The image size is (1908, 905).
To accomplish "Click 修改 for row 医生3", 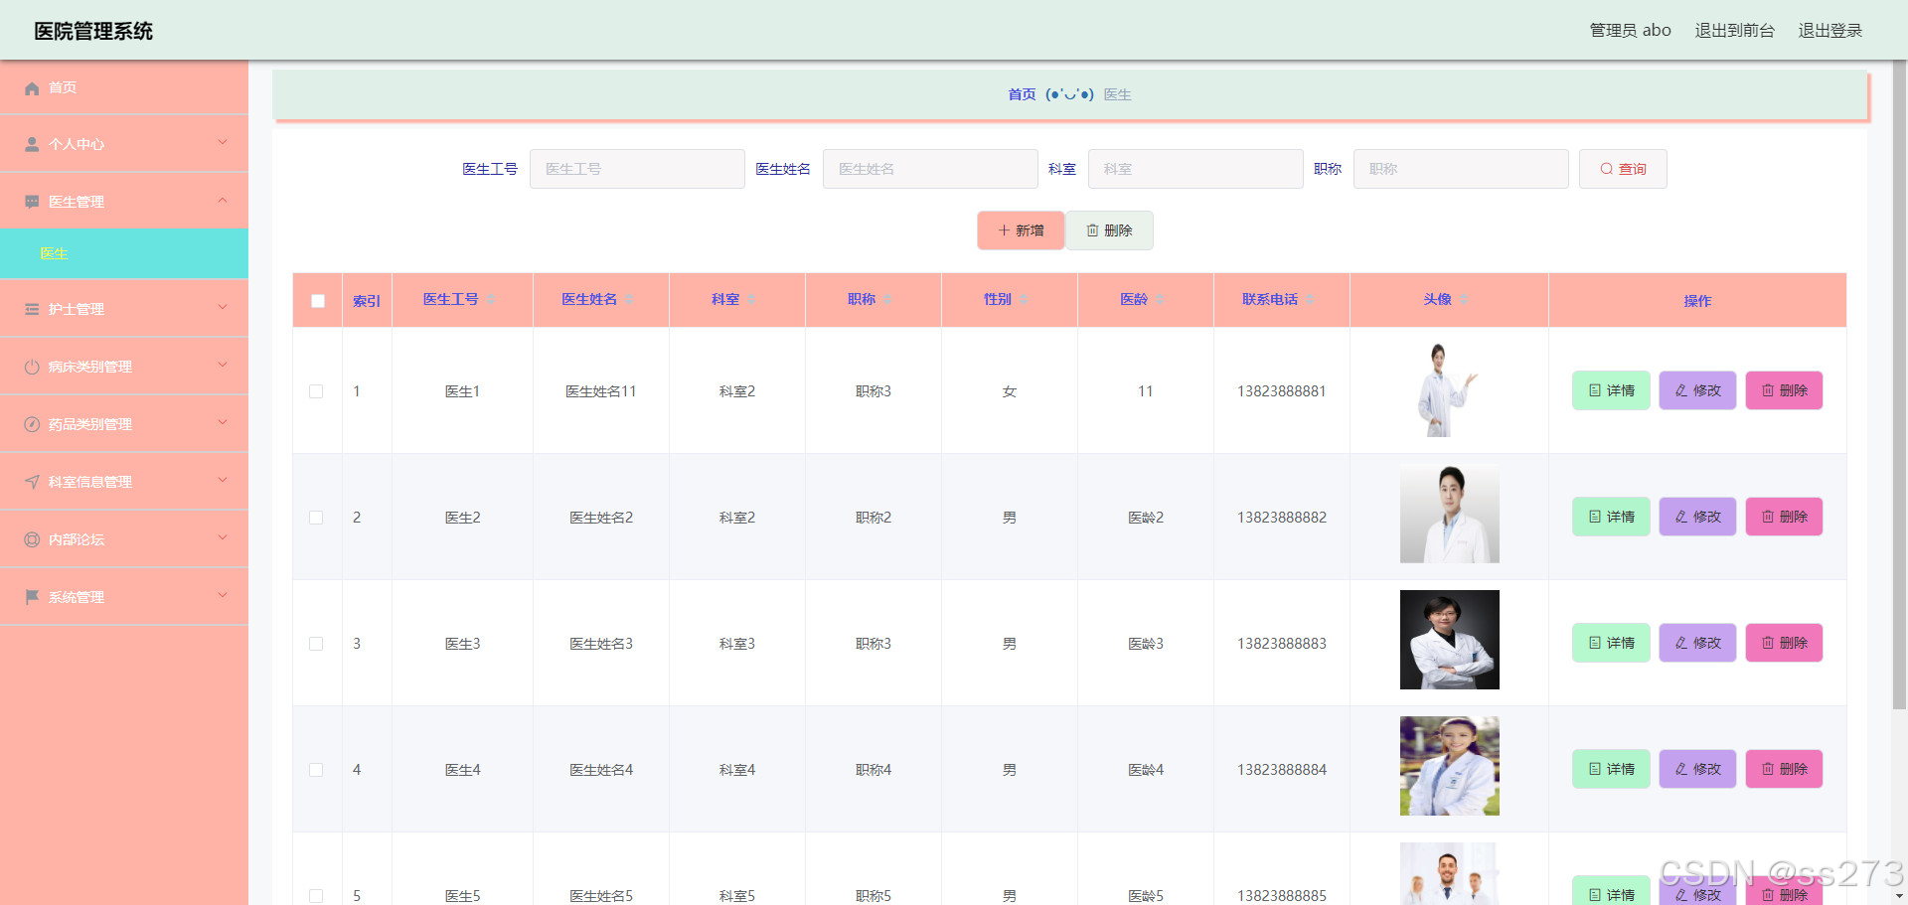I will coord(1697,643).
